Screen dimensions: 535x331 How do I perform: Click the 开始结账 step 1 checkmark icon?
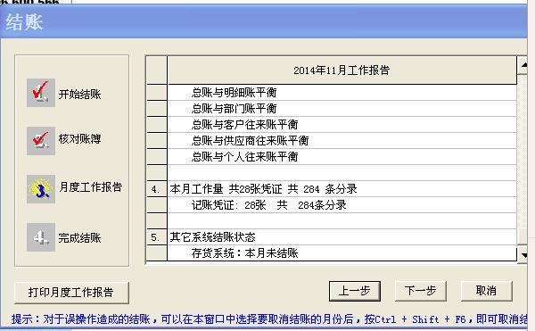[41, 93]
